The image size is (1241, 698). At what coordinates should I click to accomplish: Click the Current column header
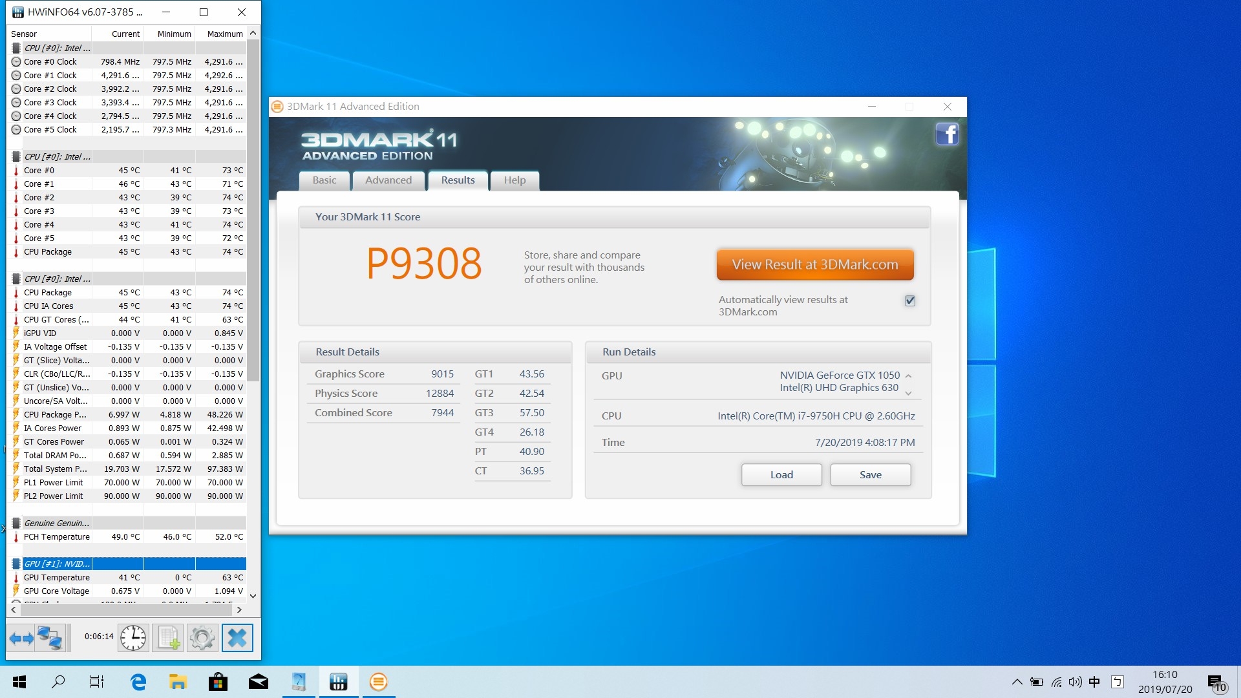pos(117,34)
